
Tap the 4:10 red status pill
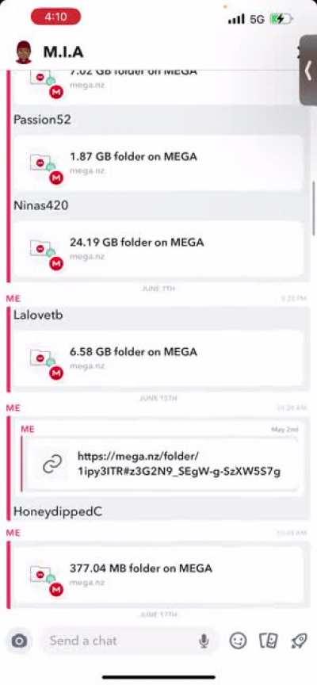click(x=56, y=17)
